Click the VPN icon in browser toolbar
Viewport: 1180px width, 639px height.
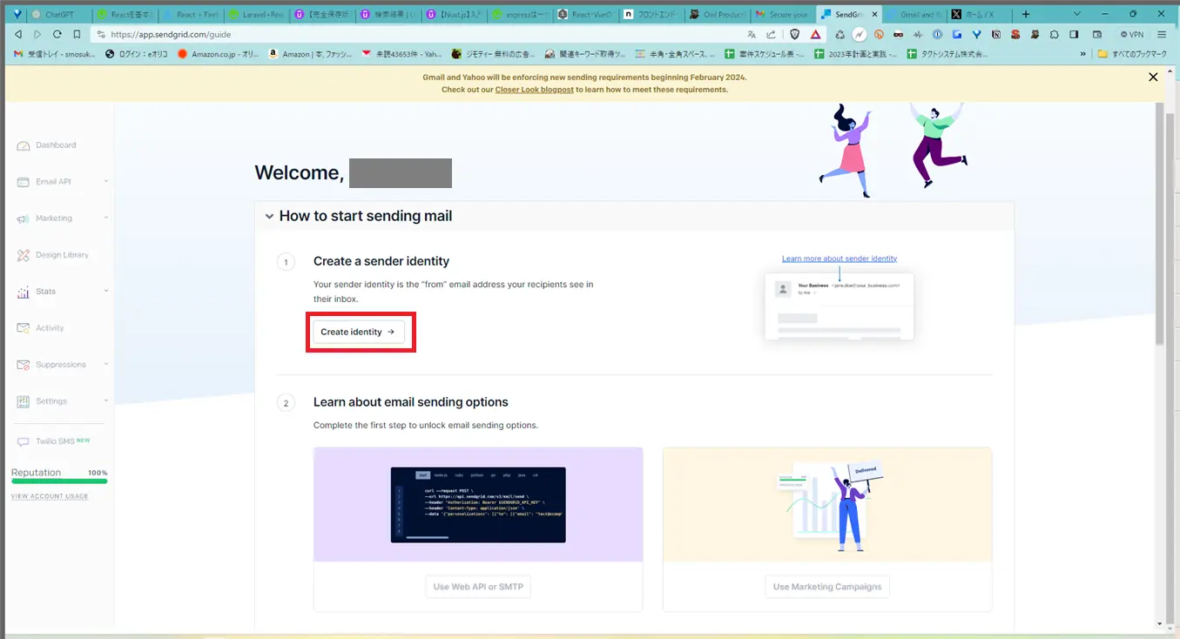coord(1129,35)
